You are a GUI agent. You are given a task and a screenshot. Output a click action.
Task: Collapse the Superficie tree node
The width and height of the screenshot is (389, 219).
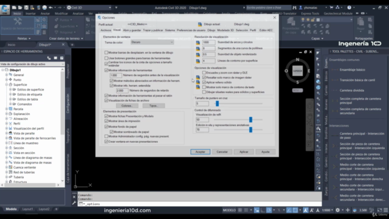coord(7,85)
